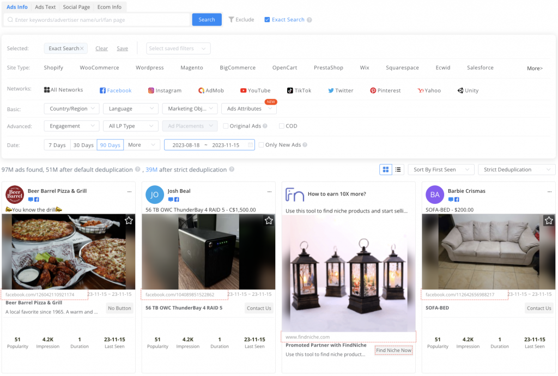
Task: Select the 7 Days date range
Action: click(x=57, y=145)
